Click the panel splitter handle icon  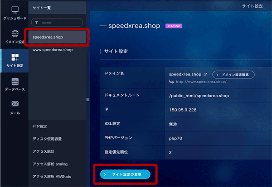tap(88, 100)
